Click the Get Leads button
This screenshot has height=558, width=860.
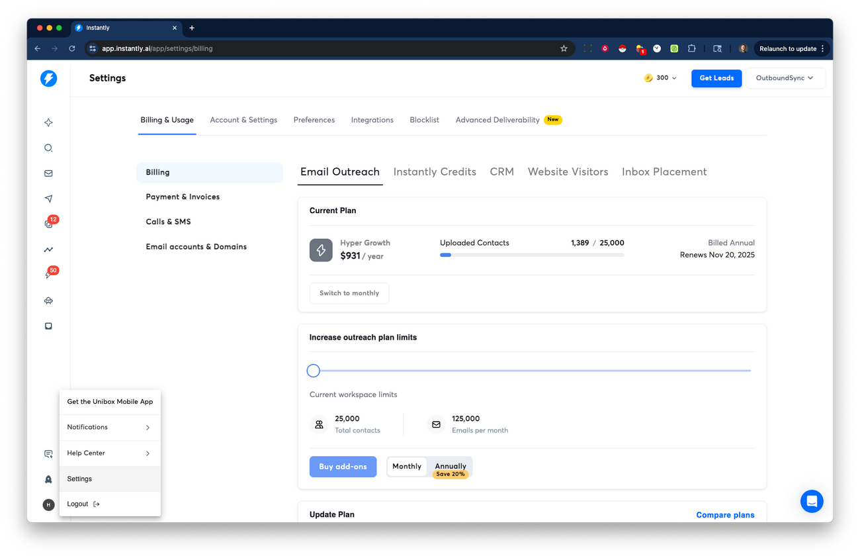pyautogui.click(x=716, y=77)
